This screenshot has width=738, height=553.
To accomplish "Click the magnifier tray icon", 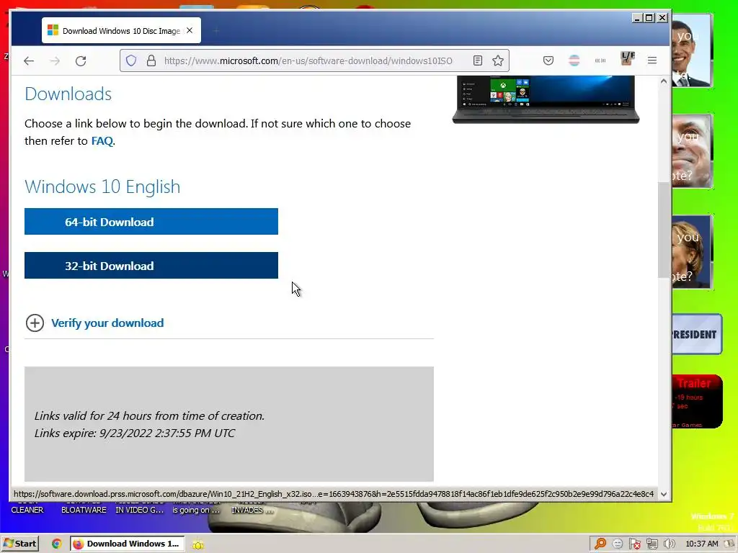I will coord(600,544).
